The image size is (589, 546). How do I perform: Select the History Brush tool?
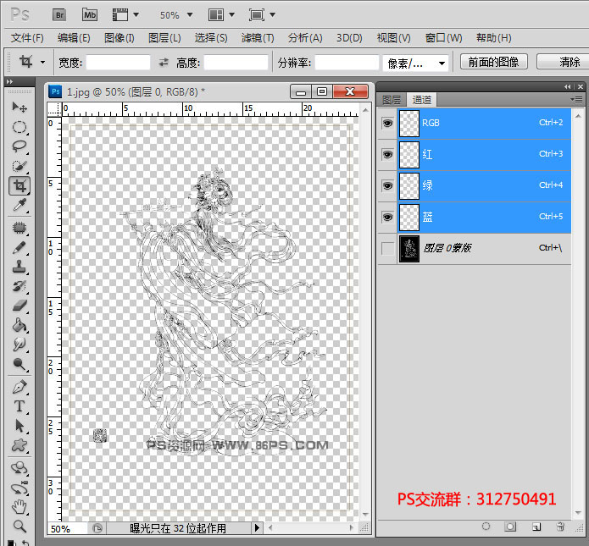tap(19, 287)
